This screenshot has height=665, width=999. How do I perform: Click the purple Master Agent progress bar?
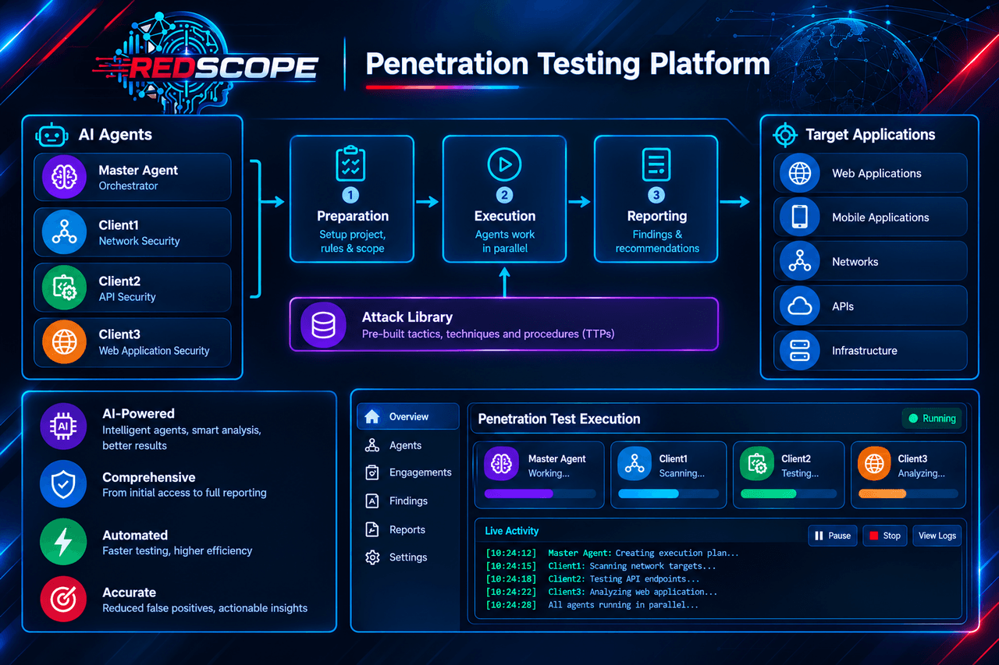(540, 493)
